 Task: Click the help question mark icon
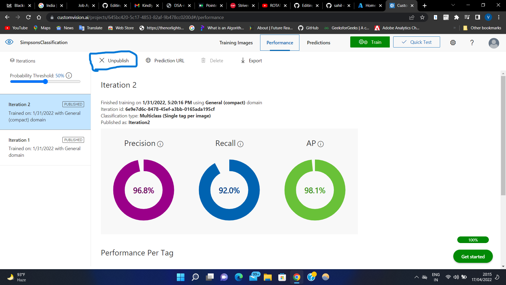(472, 42)
